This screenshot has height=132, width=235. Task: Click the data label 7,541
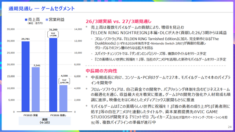(37, 65)
